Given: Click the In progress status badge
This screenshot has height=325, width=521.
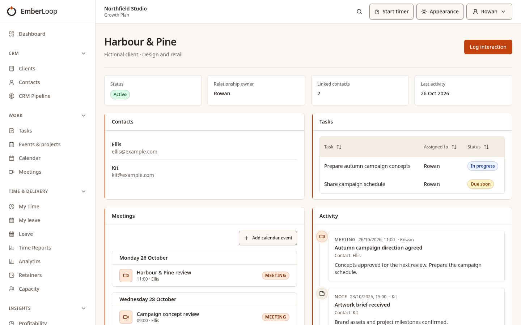Looking at the screenshot, I should pyautogui.click(x=483, y=166).
